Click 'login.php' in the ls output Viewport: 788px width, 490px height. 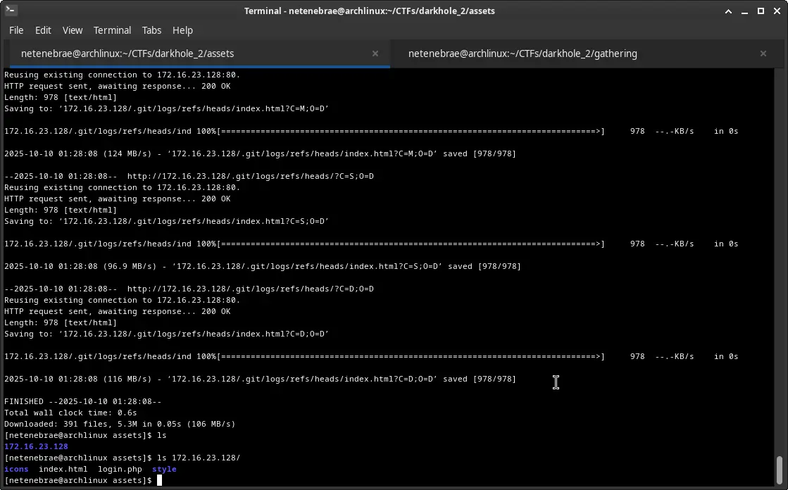120,469
